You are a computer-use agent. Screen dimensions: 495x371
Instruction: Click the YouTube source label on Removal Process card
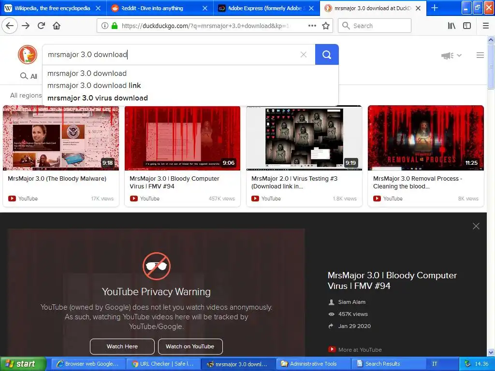[x=393, y=199]
